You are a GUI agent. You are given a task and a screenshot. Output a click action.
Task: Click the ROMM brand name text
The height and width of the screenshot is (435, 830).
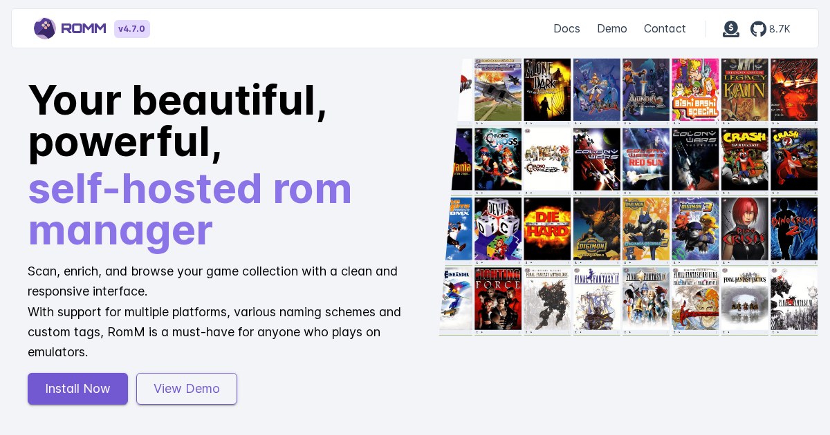pos(84,28)
